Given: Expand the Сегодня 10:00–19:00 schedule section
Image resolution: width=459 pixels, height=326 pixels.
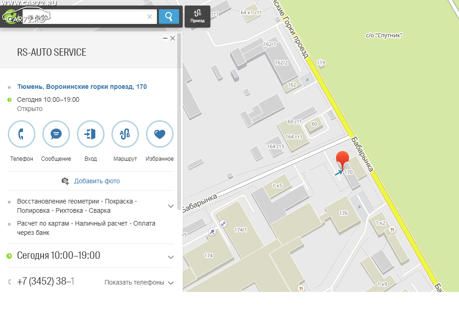Looking at the screenshot, I should click(x=171, y=257).
